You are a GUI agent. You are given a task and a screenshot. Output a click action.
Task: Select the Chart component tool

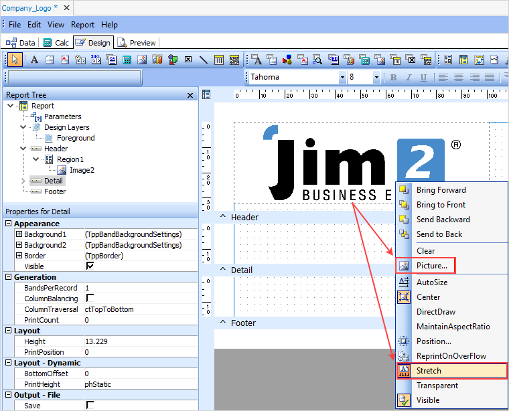157,60
